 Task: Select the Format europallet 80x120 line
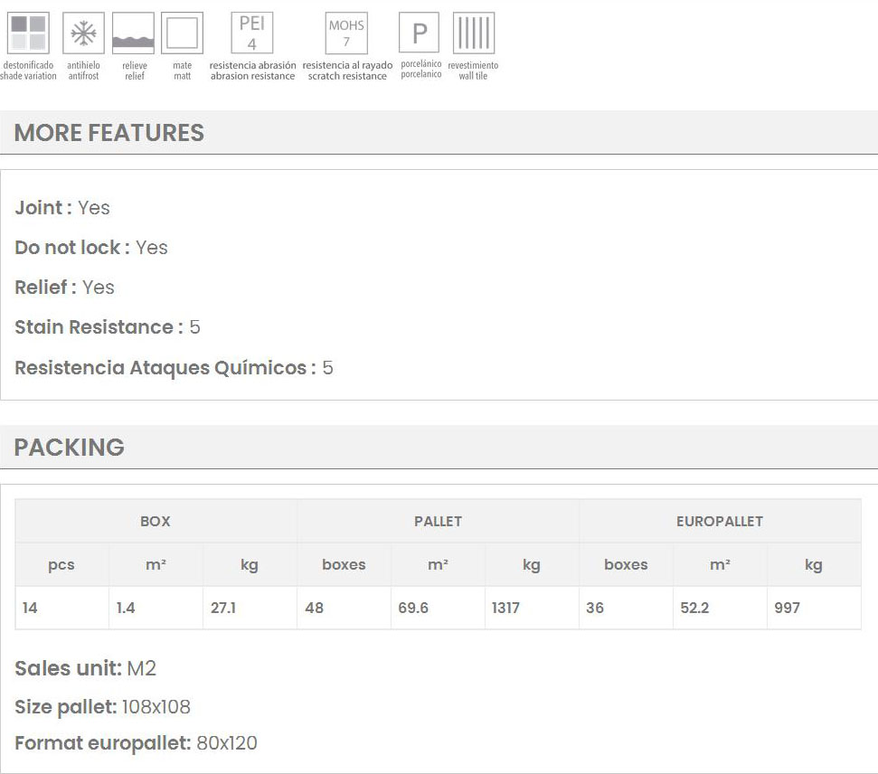(136, 743)
